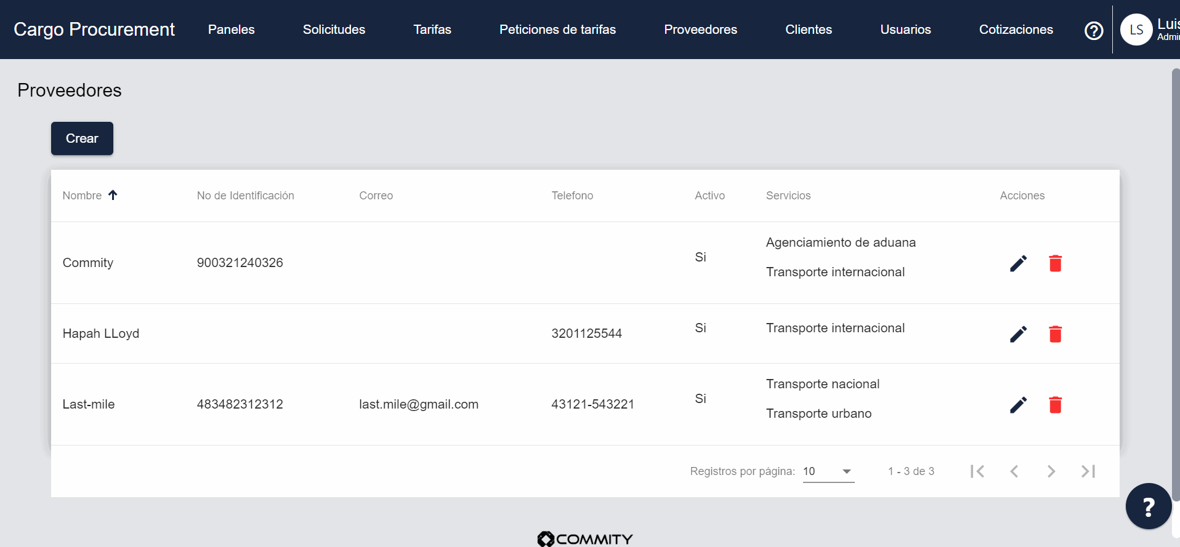Navigate to Cotizaciones in navbar
Image resolution: width=1180 pixels, height=547 pixels.
(1016, 30)
